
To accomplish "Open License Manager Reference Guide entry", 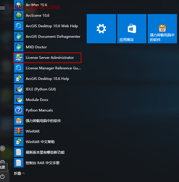I will [x=53, y=68].
